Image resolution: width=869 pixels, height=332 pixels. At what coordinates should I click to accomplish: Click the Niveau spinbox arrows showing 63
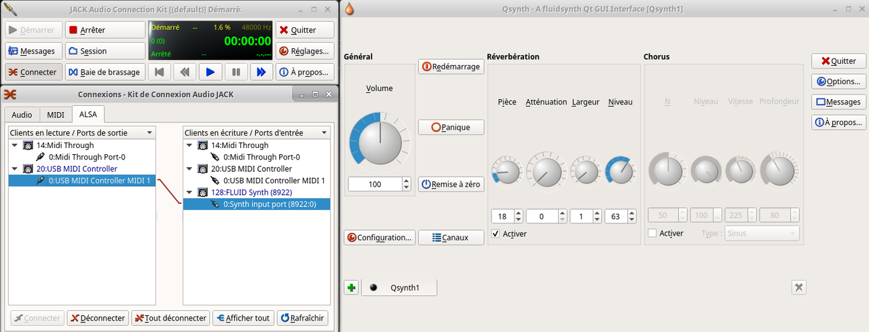632,217
